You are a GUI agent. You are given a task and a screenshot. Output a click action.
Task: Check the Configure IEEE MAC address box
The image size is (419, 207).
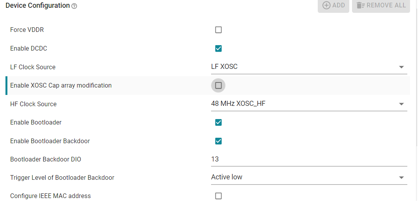pyautogui.click(x=218, y=196)
